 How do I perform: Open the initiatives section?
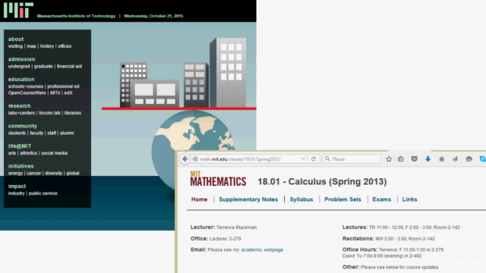[21, 166]
